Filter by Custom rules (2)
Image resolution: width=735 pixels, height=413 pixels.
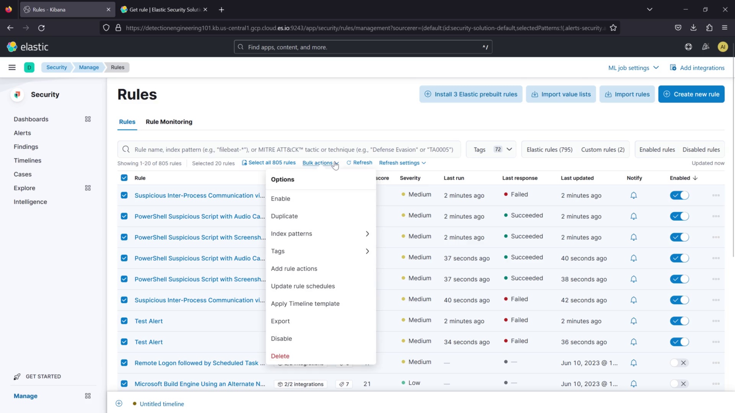[x=603, y=150]
